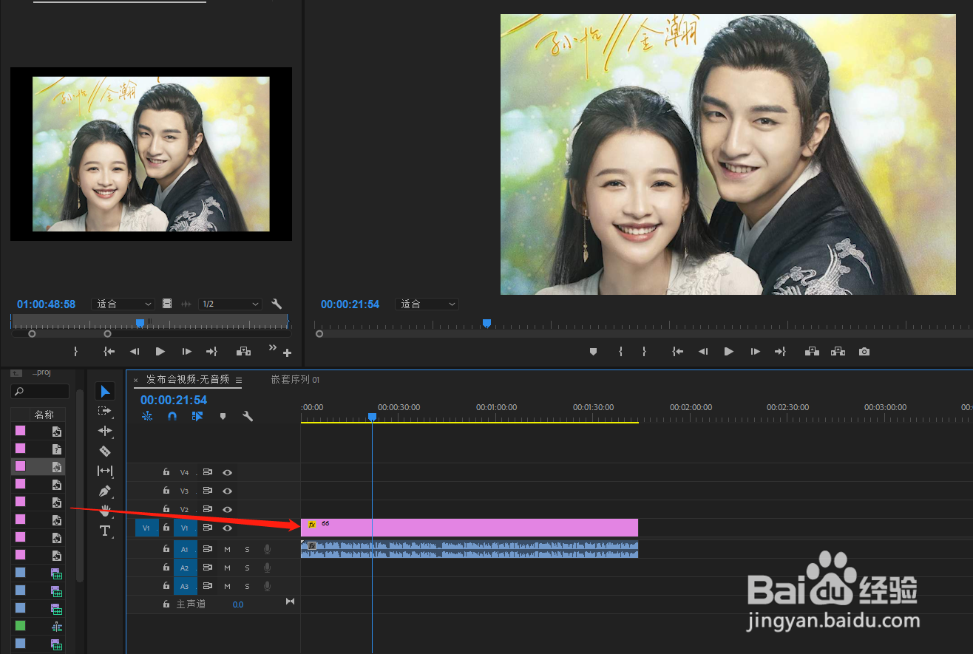Hide track V4 with its eye icon
This screenshot has width=973, height=654.
click(x=228, y=472)
